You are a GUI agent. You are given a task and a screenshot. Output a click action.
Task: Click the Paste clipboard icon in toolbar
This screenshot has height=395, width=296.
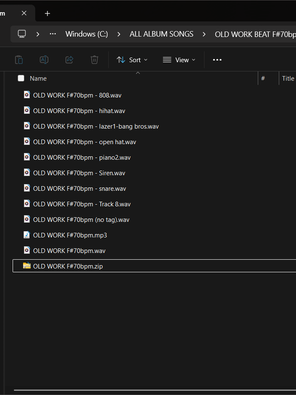(x=19, y=60)
